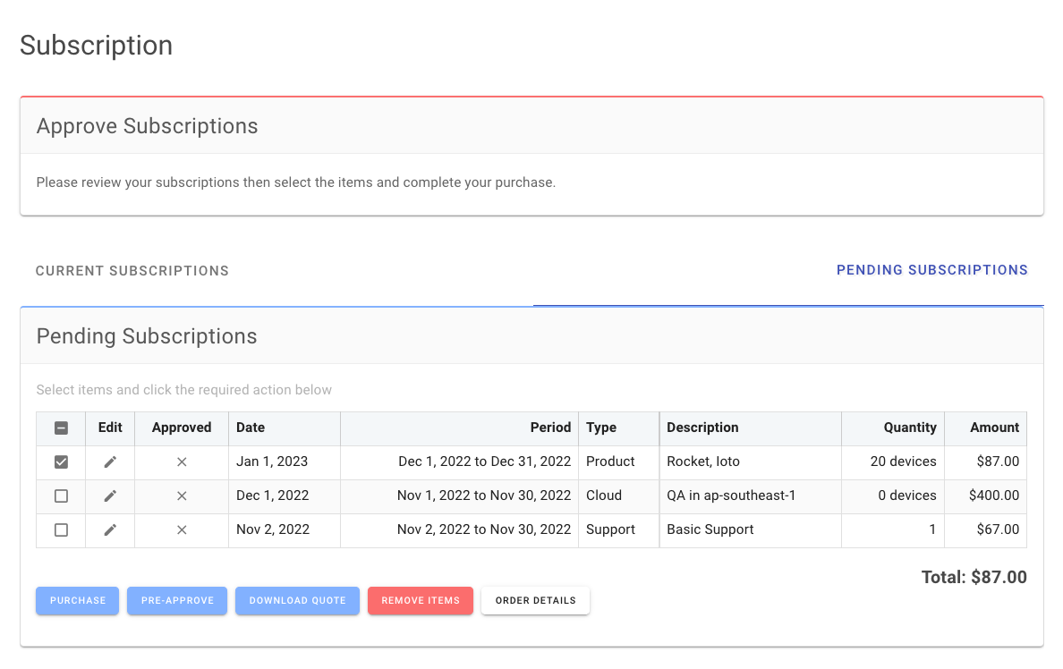Image resolution: width=1063 pixels, height=669 pixels.
Task: Click the Pre-Approve button
Action: click(x=177, y=601)
